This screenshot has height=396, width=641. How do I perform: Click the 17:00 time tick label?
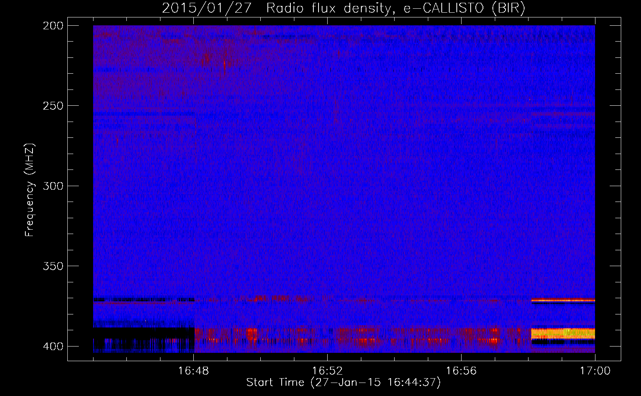click(x=595, y=371)
